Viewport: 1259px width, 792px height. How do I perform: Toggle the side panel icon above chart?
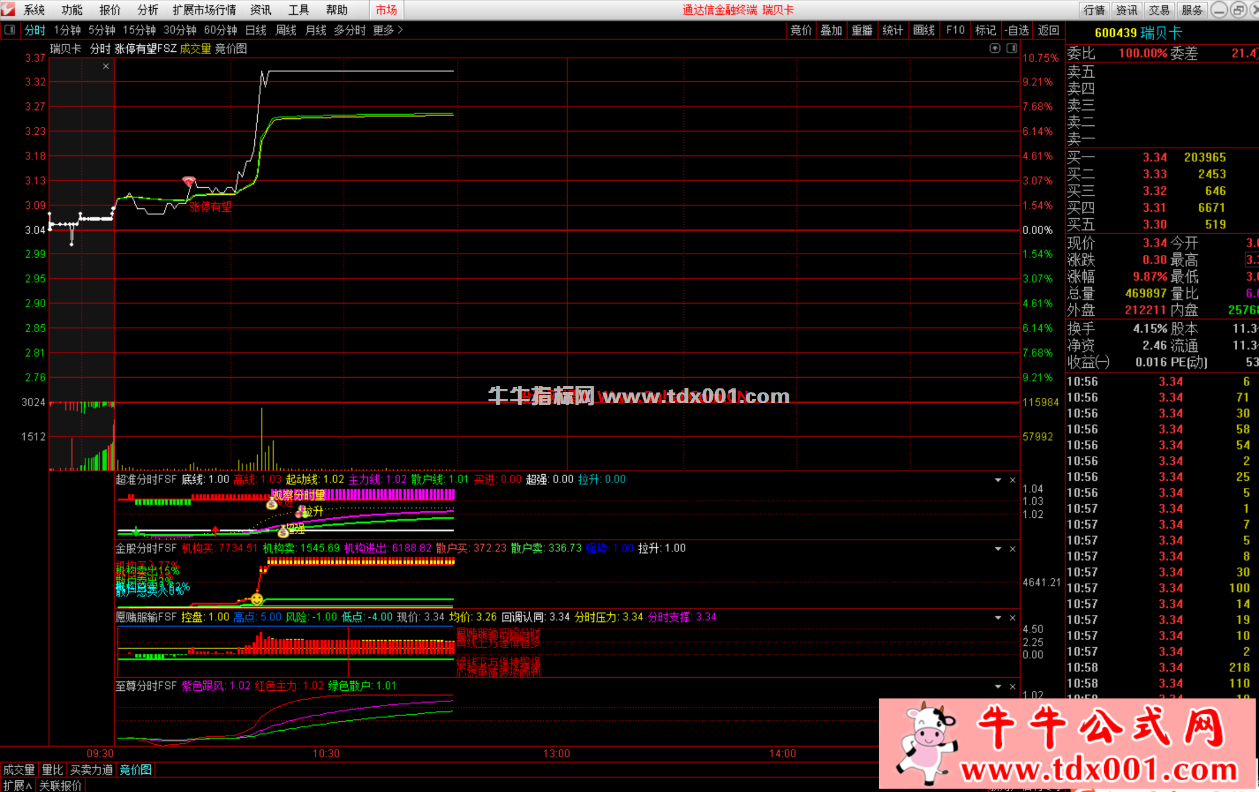[x=1011, y=48]
